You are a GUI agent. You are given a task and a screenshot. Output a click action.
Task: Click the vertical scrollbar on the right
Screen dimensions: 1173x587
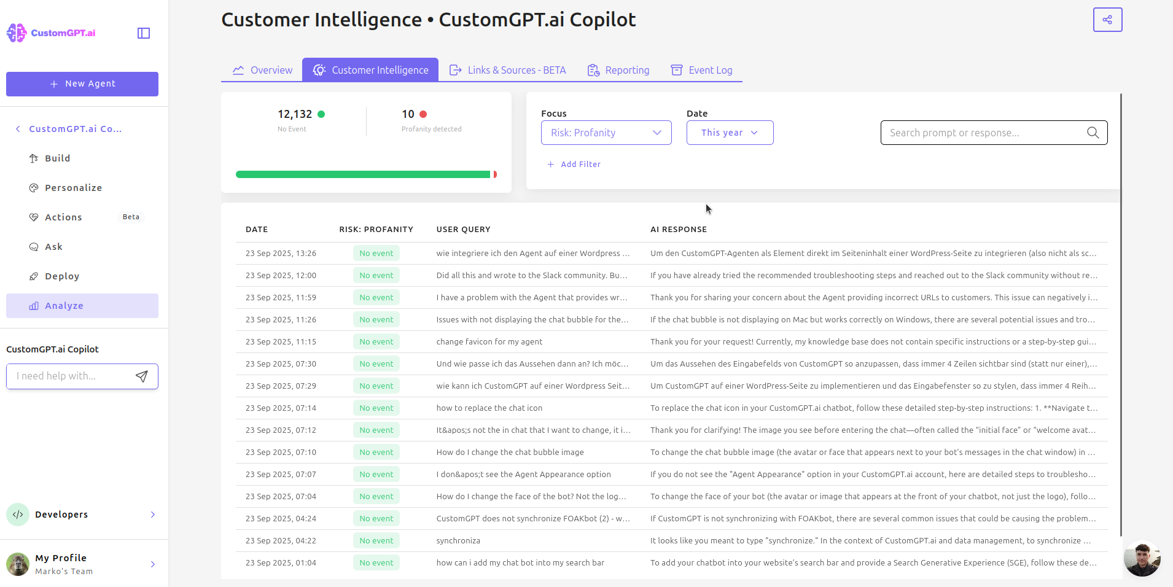tap(1121, 314)
